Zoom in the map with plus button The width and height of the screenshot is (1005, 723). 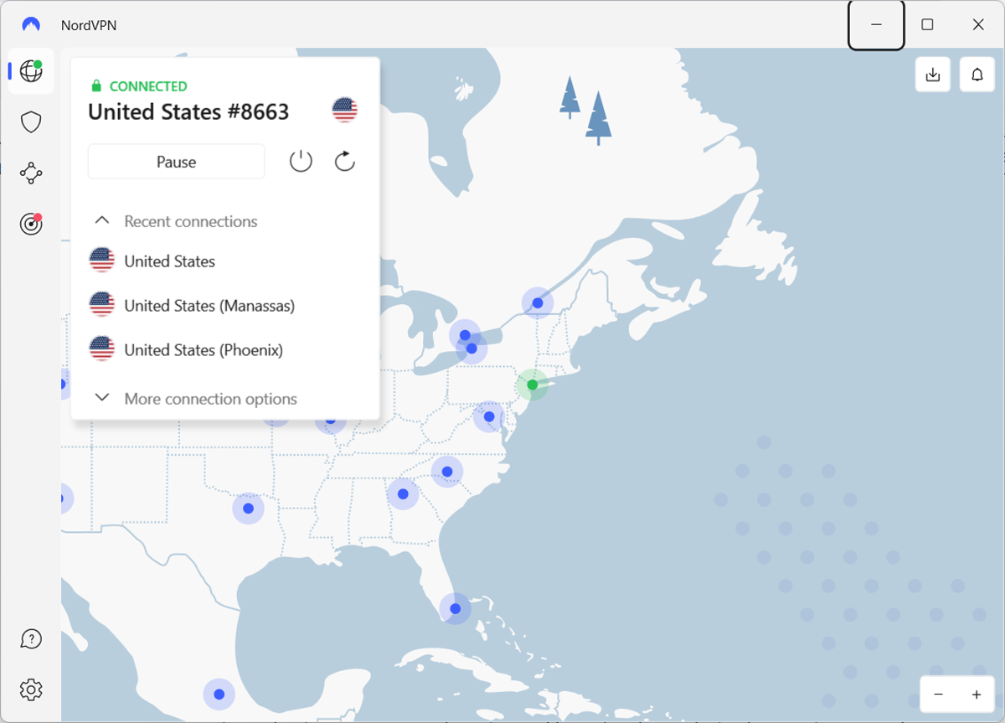(977, 695)
